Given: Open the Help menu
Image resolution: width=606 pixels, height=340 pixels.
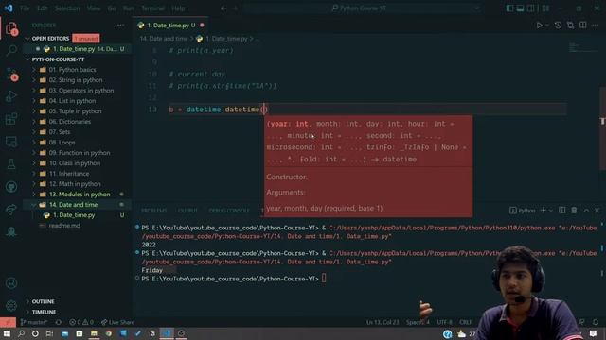Looking at the screenshot, I should point(178,8).
